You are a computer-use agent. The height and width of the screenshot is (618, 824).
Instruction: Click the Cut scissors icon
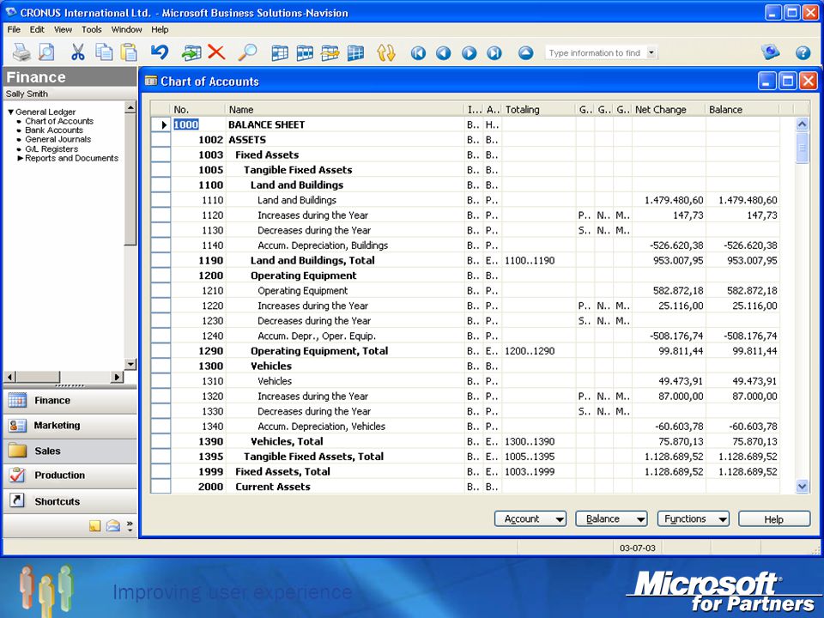tap(78, 52)
